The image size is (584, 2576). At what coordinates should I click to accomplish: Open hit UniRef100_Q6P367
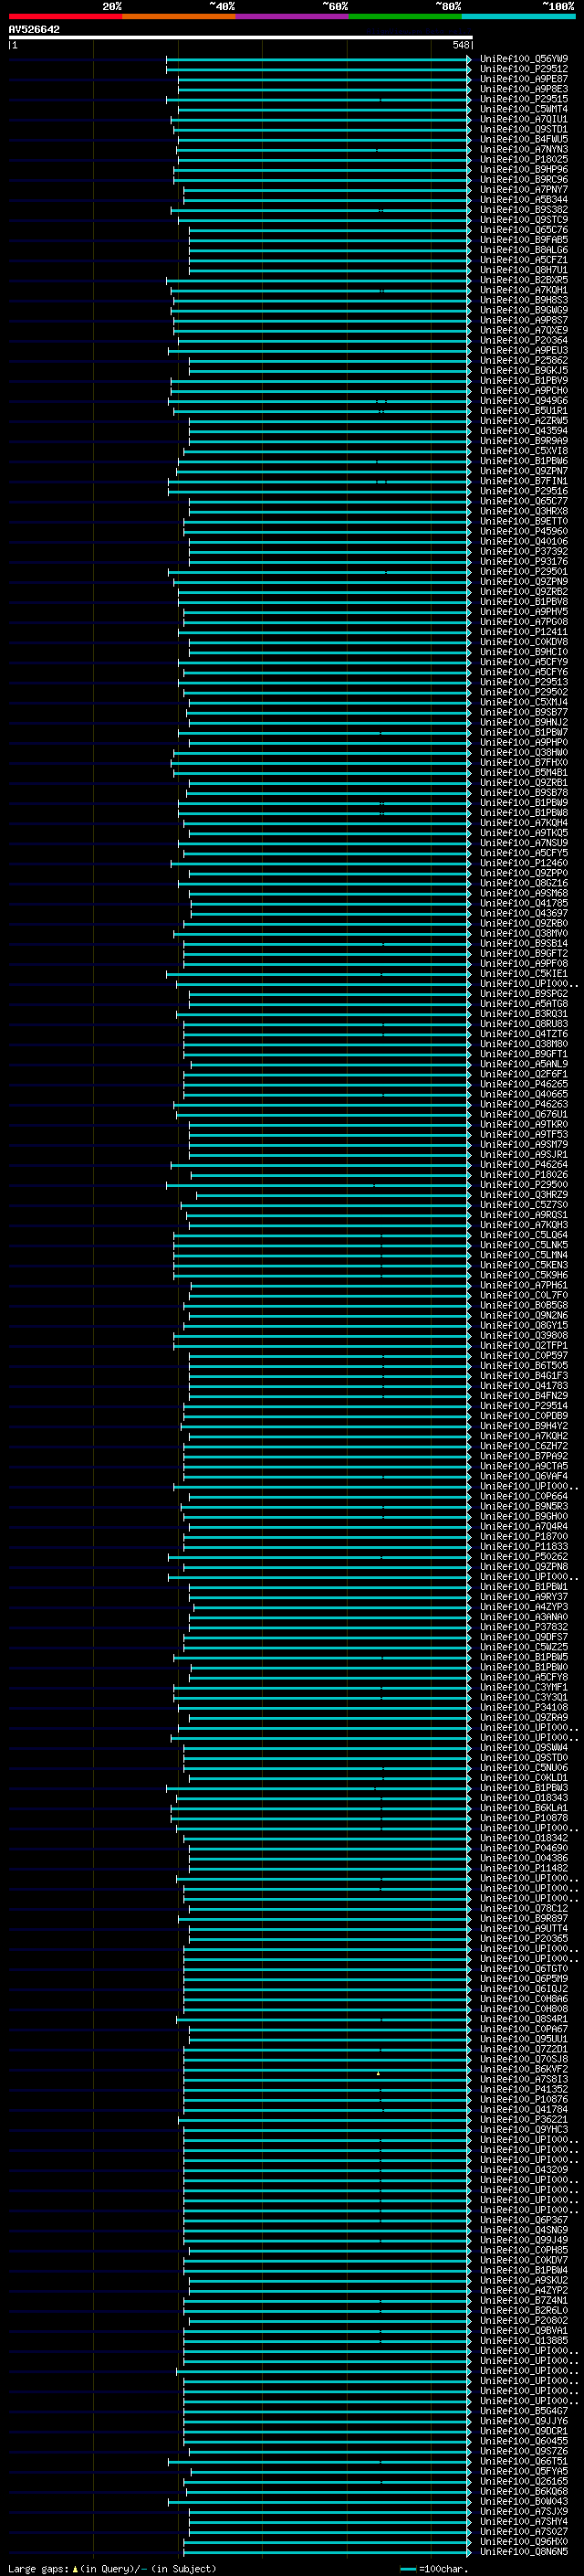click(x=523, y=2220)
